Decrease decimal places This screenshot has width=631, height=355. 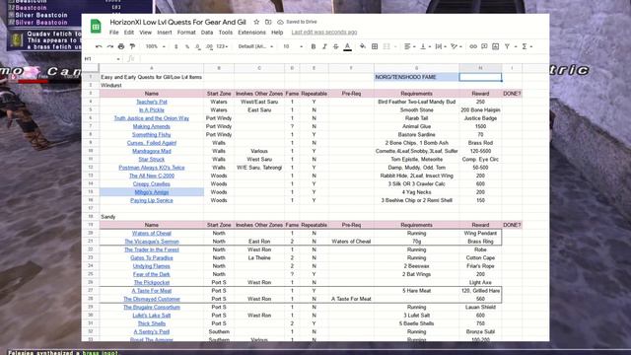click(197, 46)
